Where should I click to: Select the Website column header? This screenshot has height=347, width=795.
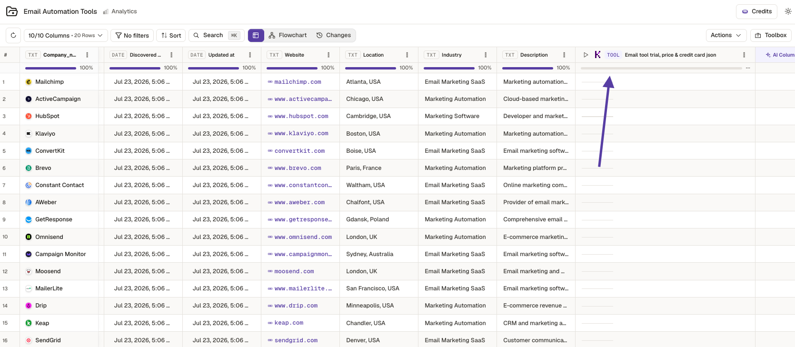point(300,55)
